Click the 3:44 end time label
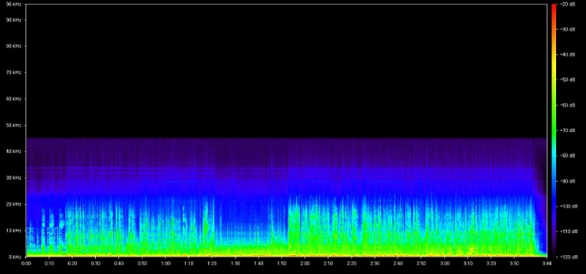Screen dimensions: 586x274 point(546,263)
